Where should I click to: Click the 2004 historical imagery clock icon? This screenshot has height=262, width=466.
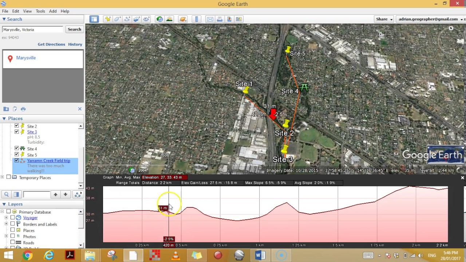pyautogui.click(x=132, y=170)
